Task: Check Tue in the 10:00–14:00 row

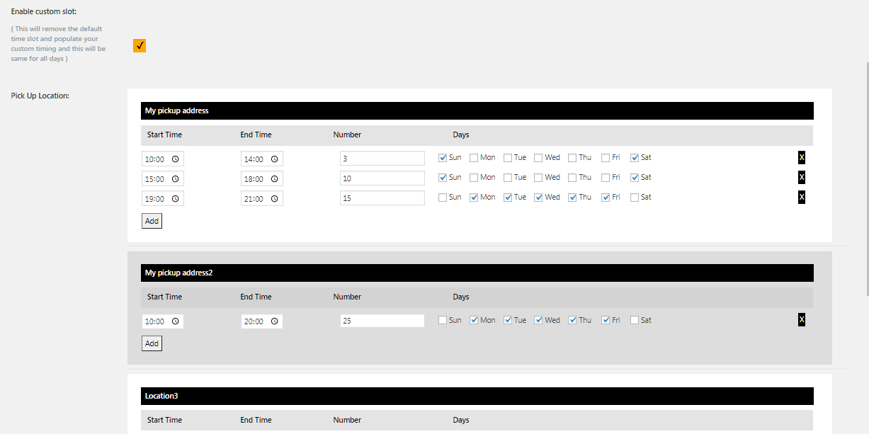Action: pos(508,158)
